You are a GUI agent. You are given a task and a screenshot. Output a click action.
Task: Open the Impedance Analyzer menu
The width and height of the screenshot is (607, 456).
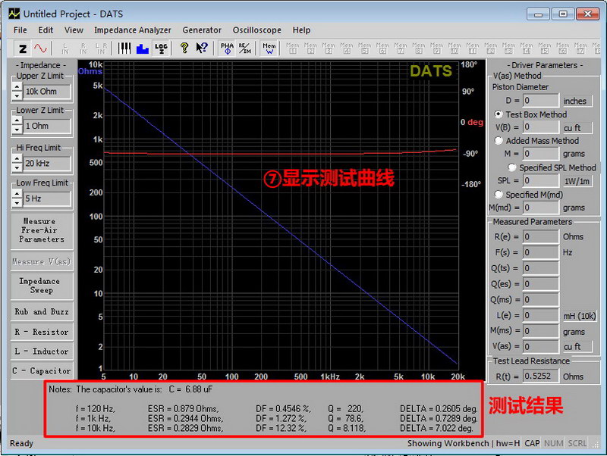(132, 30)
